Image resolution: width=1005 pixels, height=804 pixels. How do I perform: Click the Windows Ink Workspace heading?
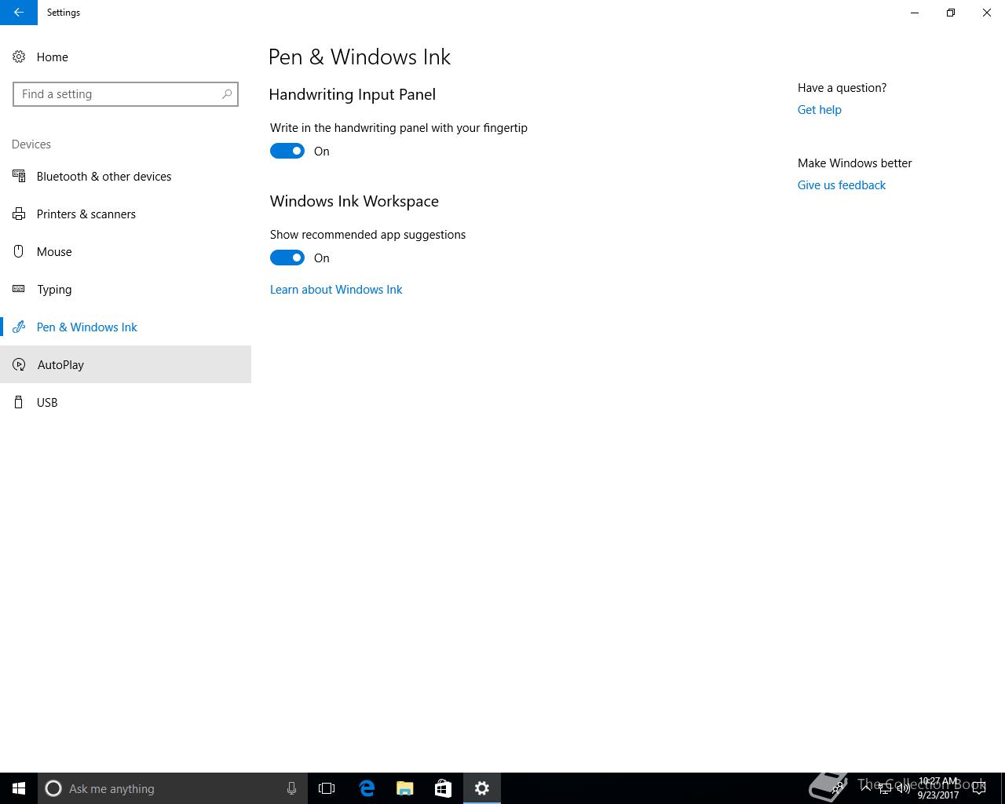click(354, 201)
